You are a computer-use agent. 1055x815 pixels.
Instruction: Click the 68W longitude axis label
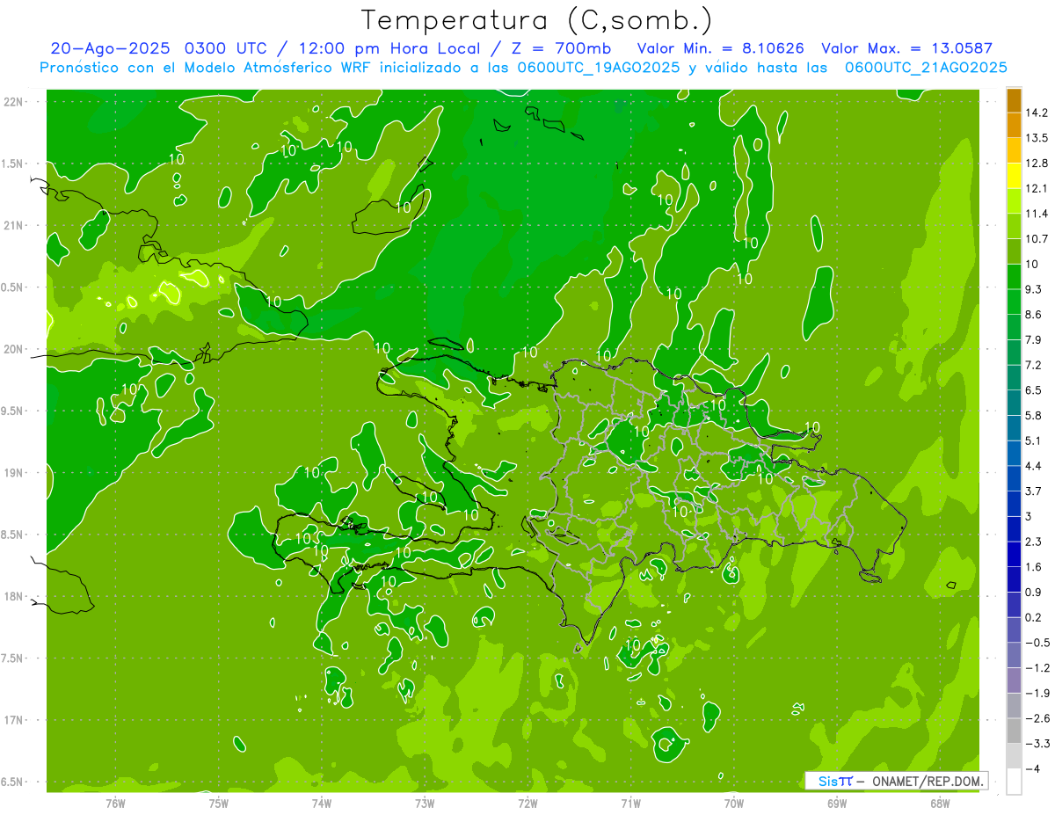[x=939, y=803]
